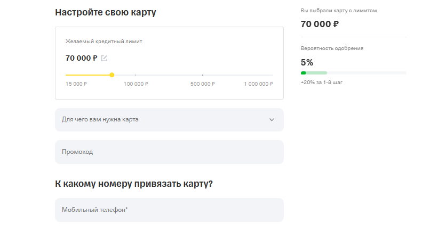Image resolution: width=446 pixels, height=238 pixels.
Task: Click the yellow credit limit slider handle
Action: coord(111,75)
